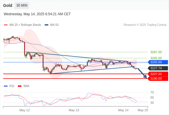Image resolution: width=169 pixels, height=115 pixels.
Task: Click the May 20 date axis label
Action: coord(143,110)
